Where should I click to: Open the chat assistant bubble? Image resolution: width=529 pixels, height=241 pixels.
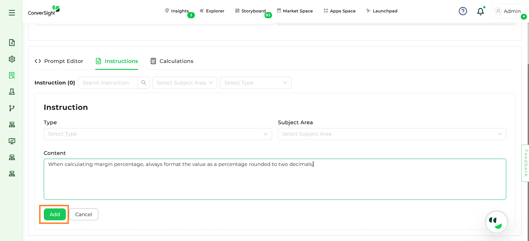click(x=496, y=222)
